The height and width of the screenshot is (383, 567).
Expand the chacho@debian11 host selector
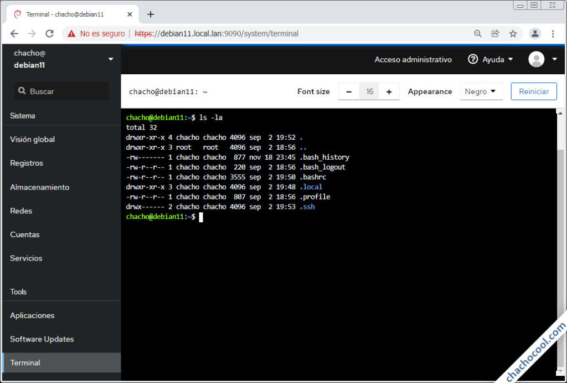point(110,59)
